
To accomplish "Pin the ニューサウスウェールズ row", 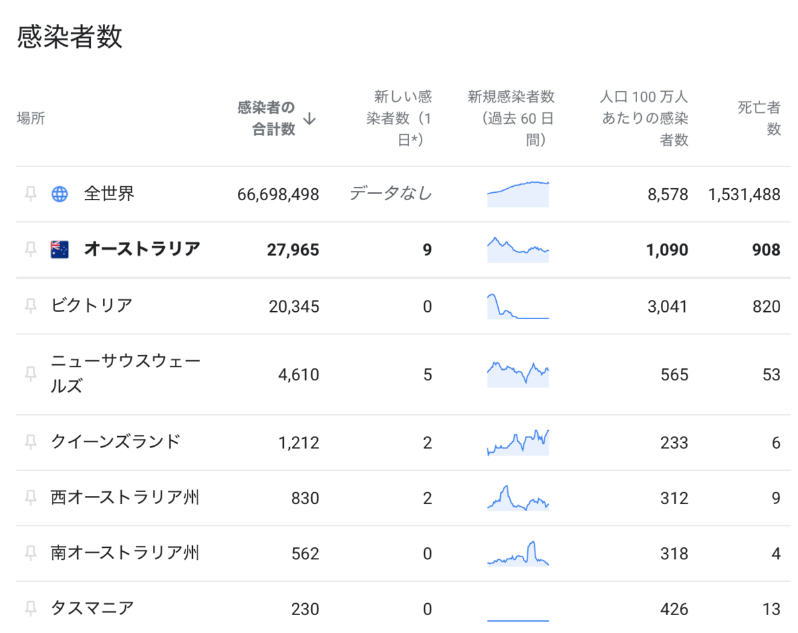I will click(x=31, y=374).
